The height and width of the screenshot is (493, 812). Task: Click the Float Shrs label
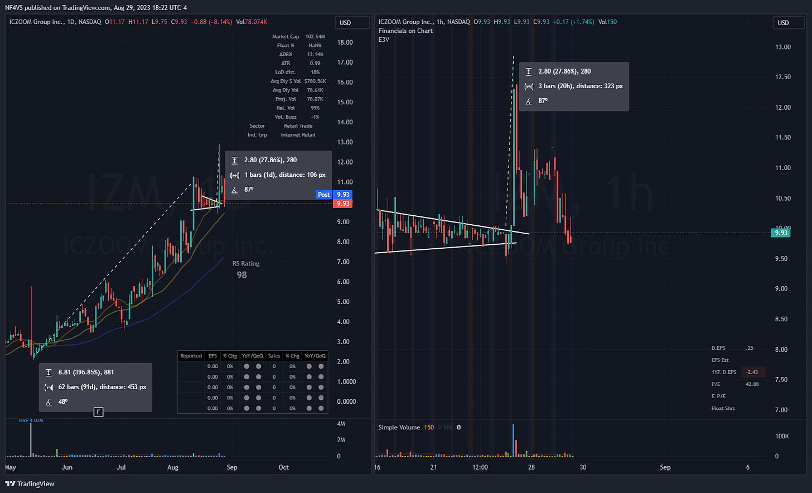(x=723, y=408)
